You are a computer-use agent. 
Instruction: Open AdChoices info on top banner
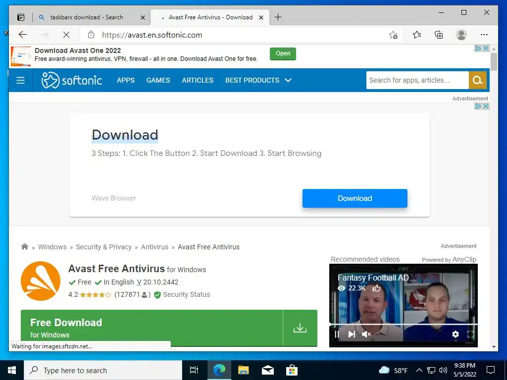(x=478, y=48)
